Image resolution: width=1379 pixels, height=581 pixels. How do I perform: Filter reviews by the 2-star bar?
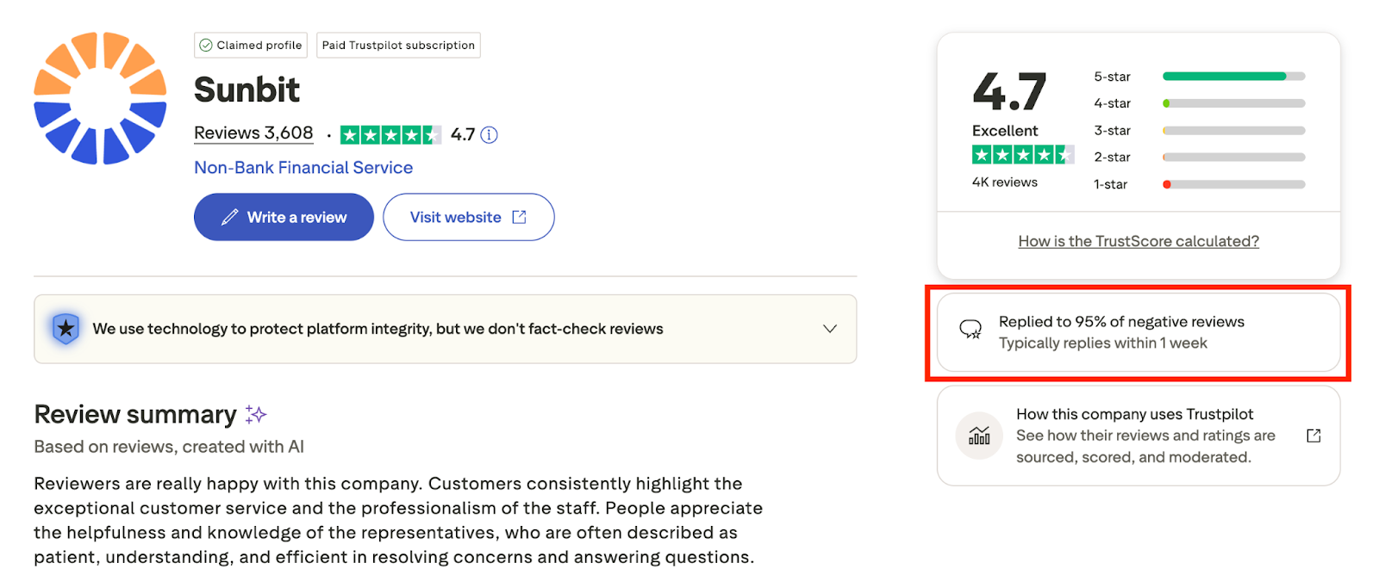tap(1233, 158)
